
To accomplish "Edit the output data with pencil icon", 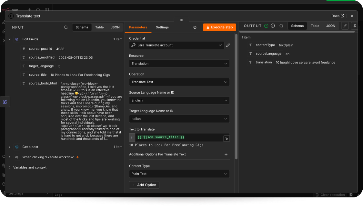I will (x=345, y=26).
